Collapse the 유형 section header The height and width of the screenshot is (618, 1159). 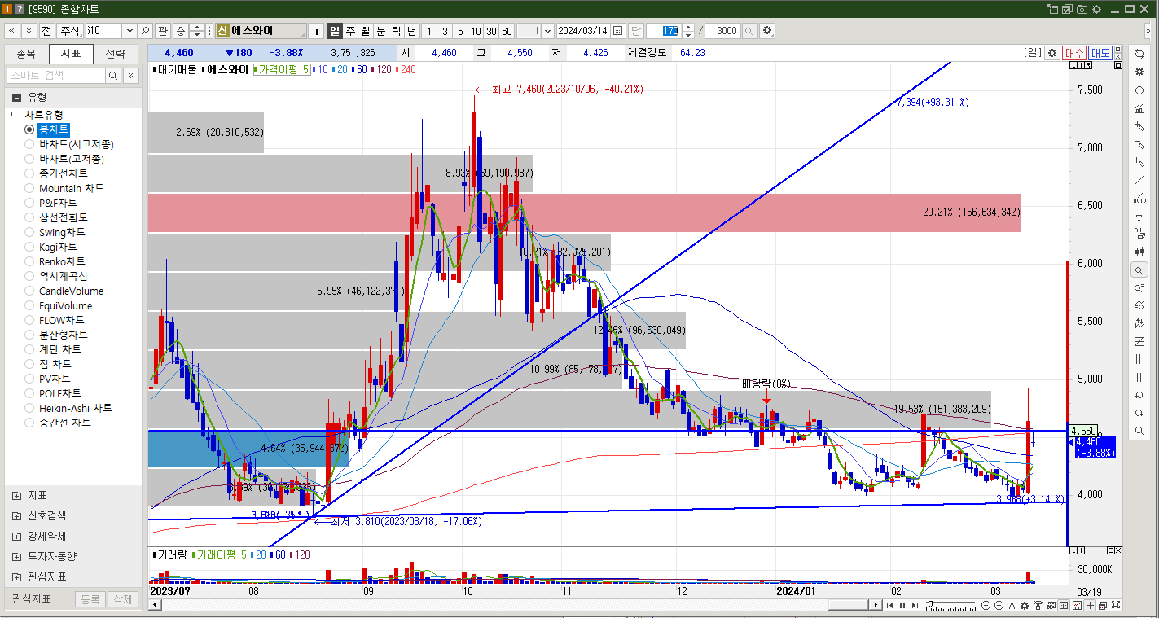pyautogui.click(x=16, y=97)
